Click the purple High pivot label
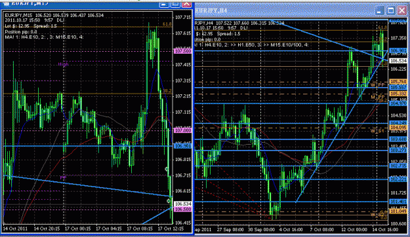This screenshot has height=237, width=410. 63,64
